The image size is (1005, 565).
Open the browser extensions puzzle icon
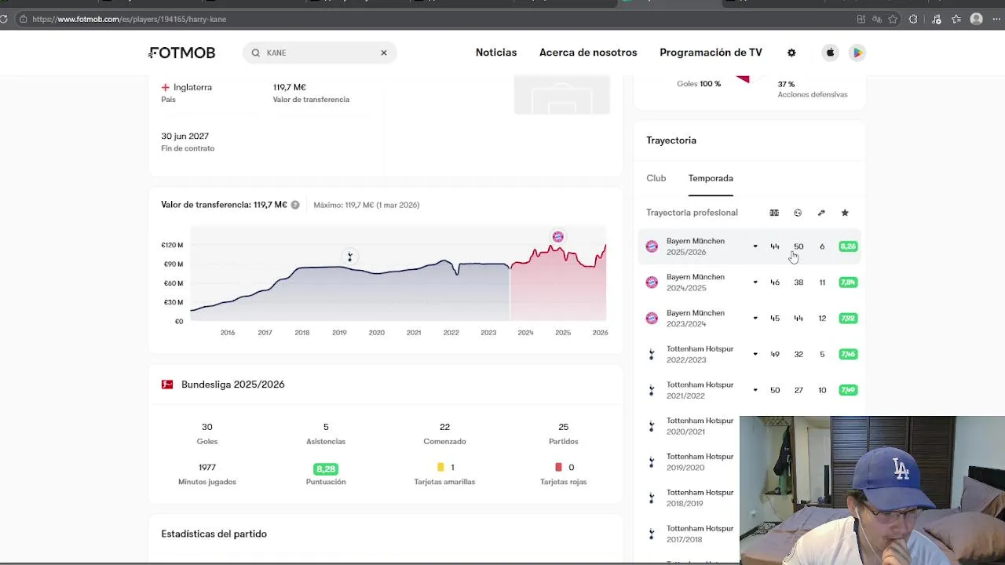click(913, 19)
